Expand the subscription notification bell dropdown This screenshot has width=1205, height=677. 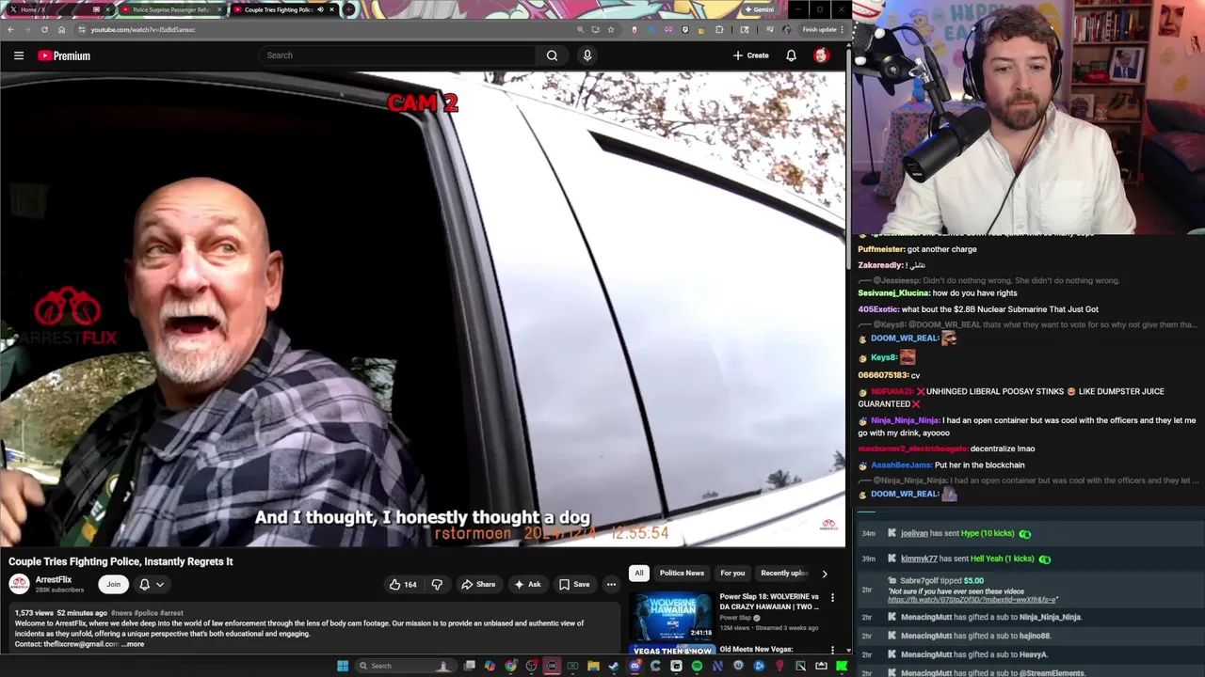coord(152,585)
